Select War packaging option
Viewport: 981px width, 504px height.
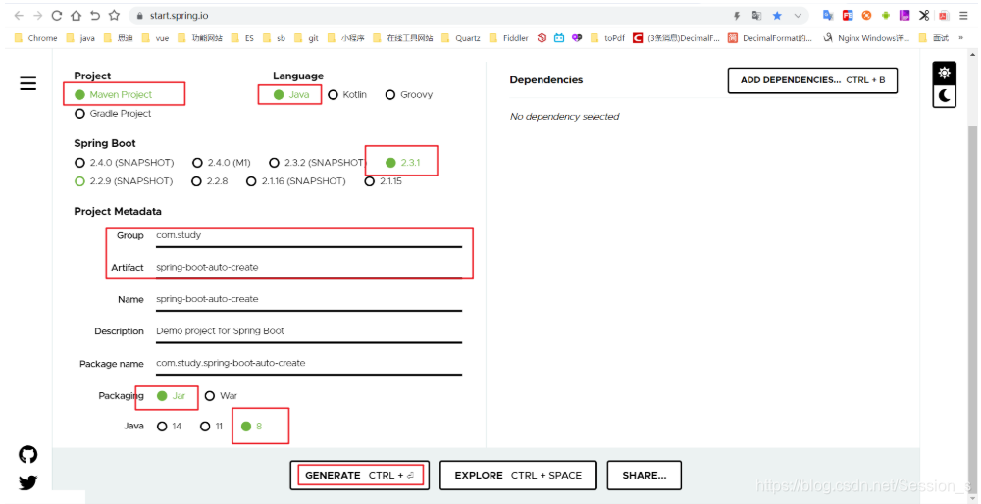[221, 396]
